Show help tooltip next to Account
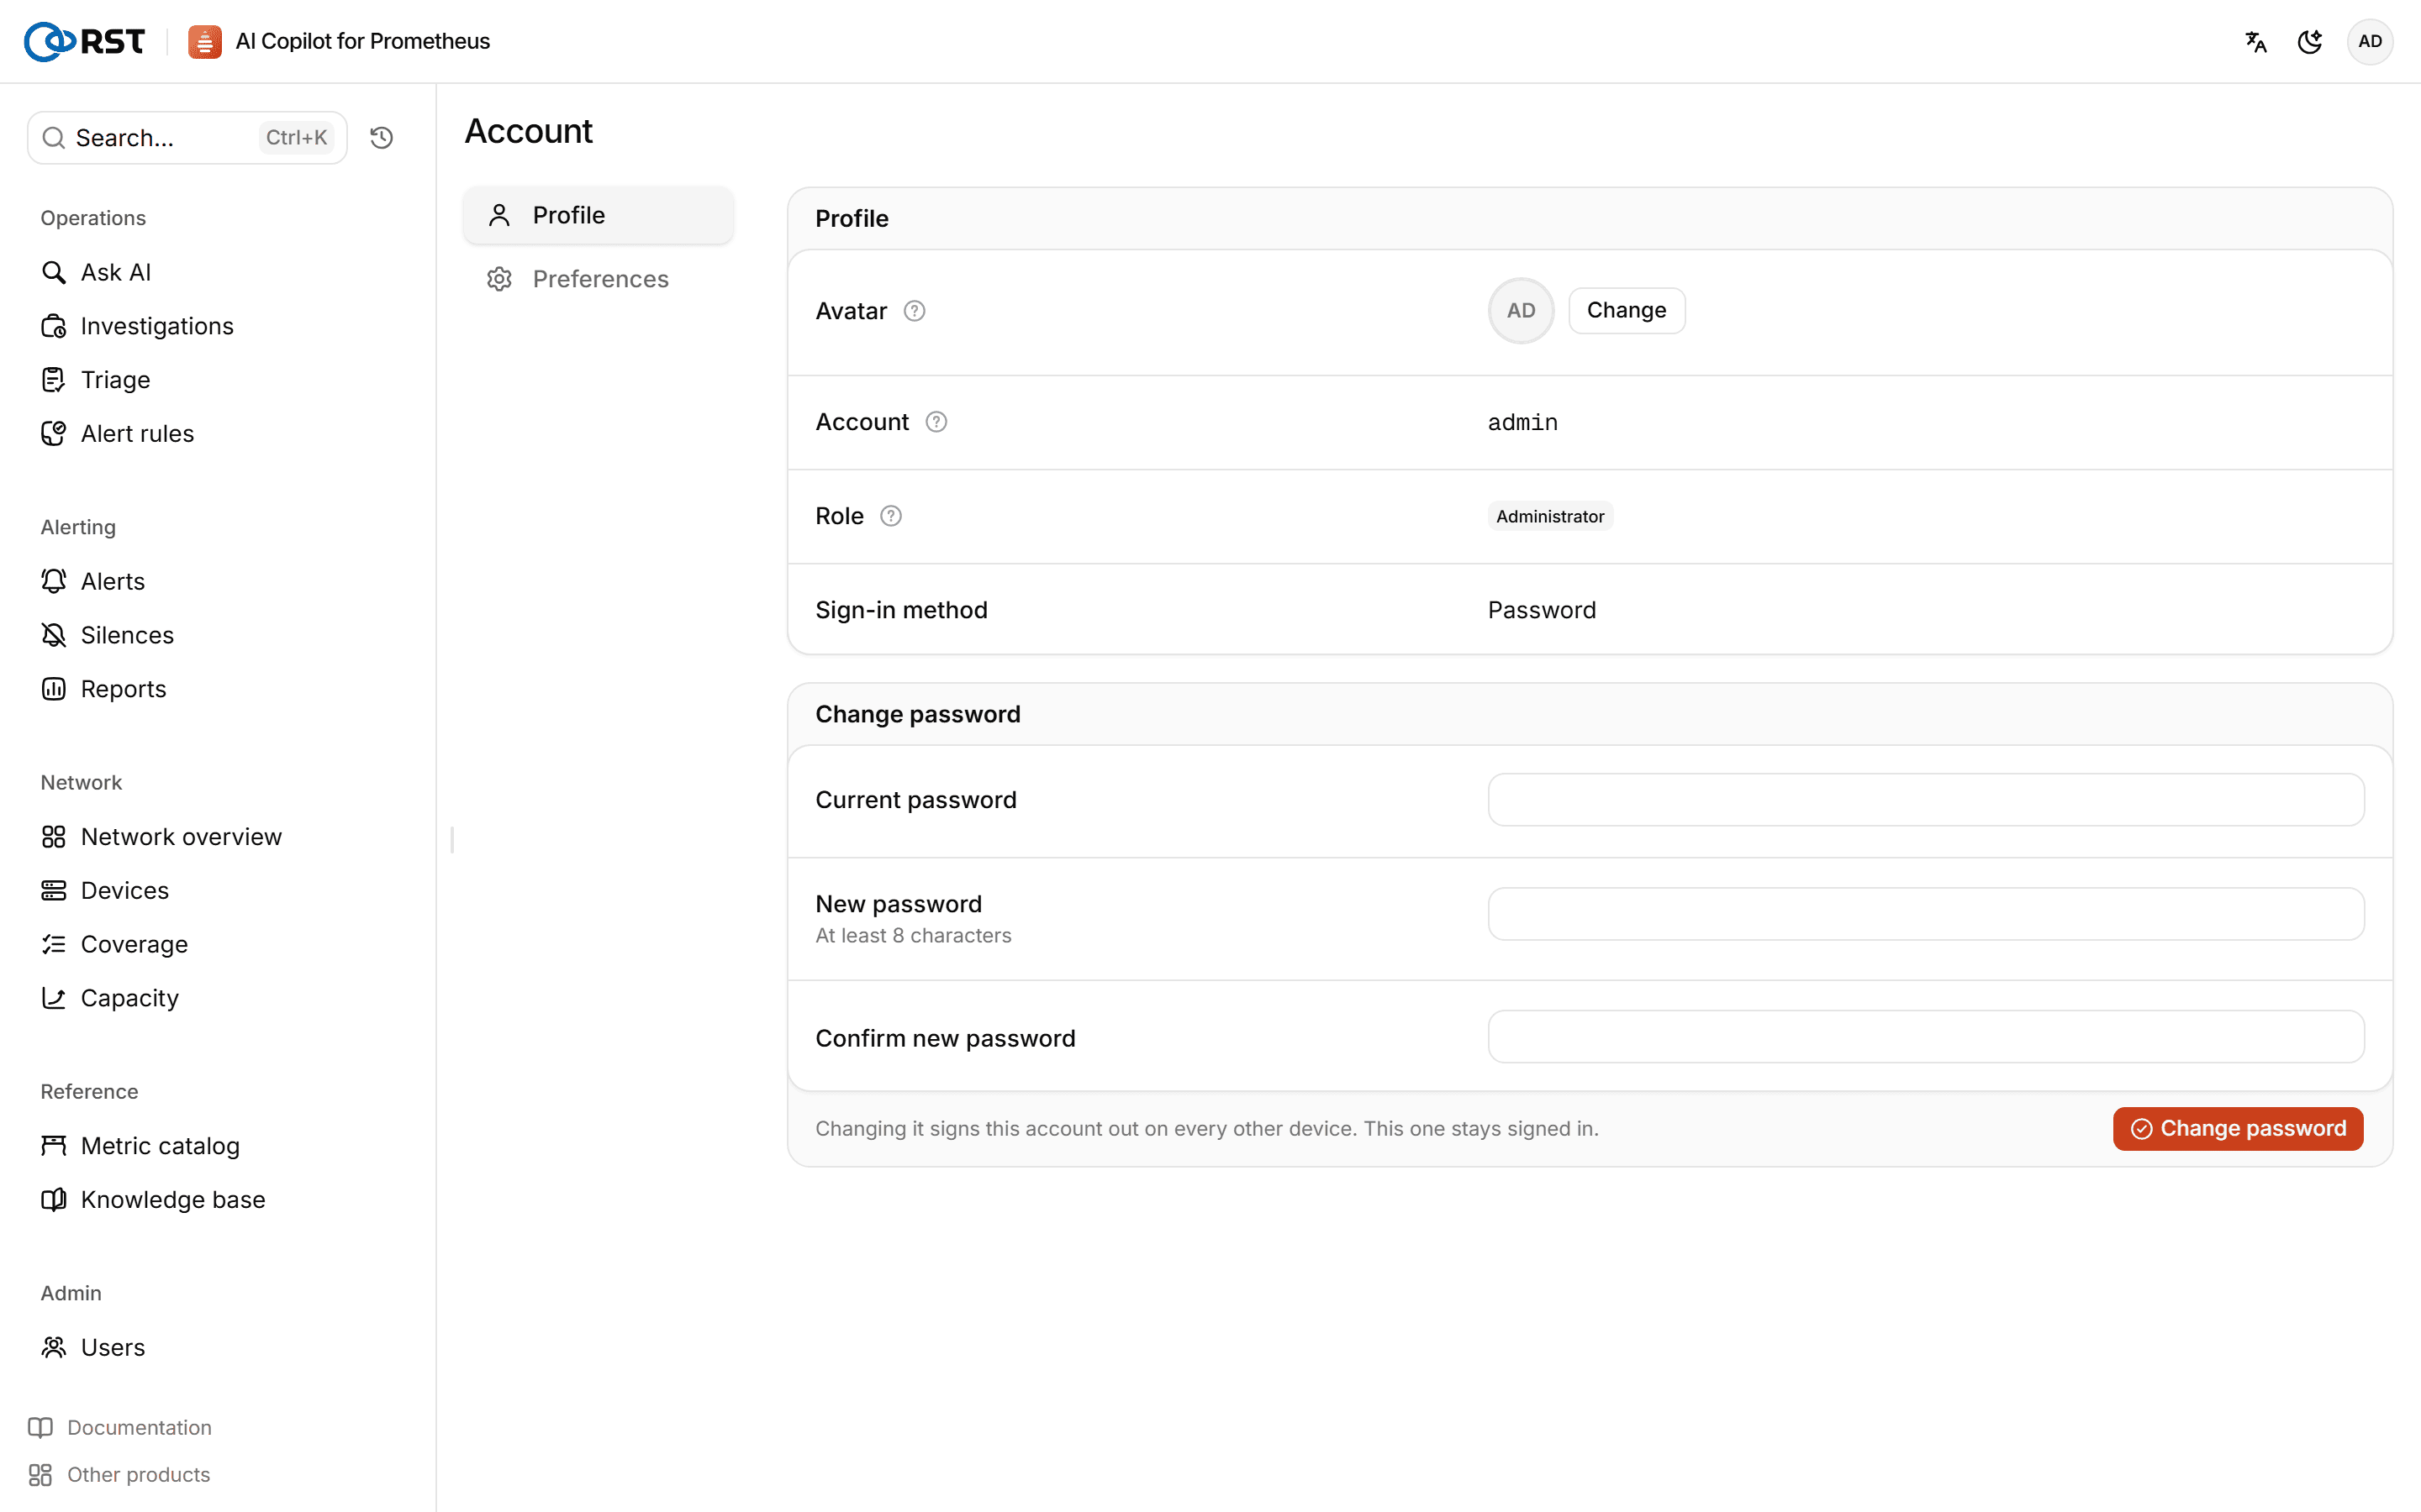Viewport: 2421px width, 1512px height. [x=936, y=422]
